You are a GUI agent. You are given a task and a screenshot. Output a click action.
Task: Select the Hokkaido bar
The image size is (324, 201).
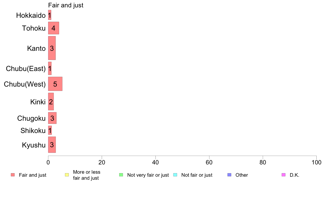(x=50, y=15)
